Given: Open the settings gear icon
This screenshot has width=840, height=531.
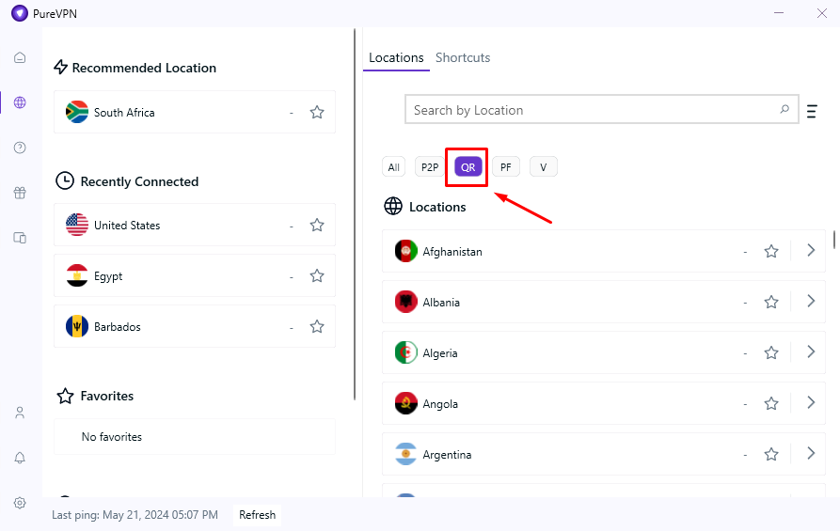Looking at the screenshot, I should tap(20, 503).
